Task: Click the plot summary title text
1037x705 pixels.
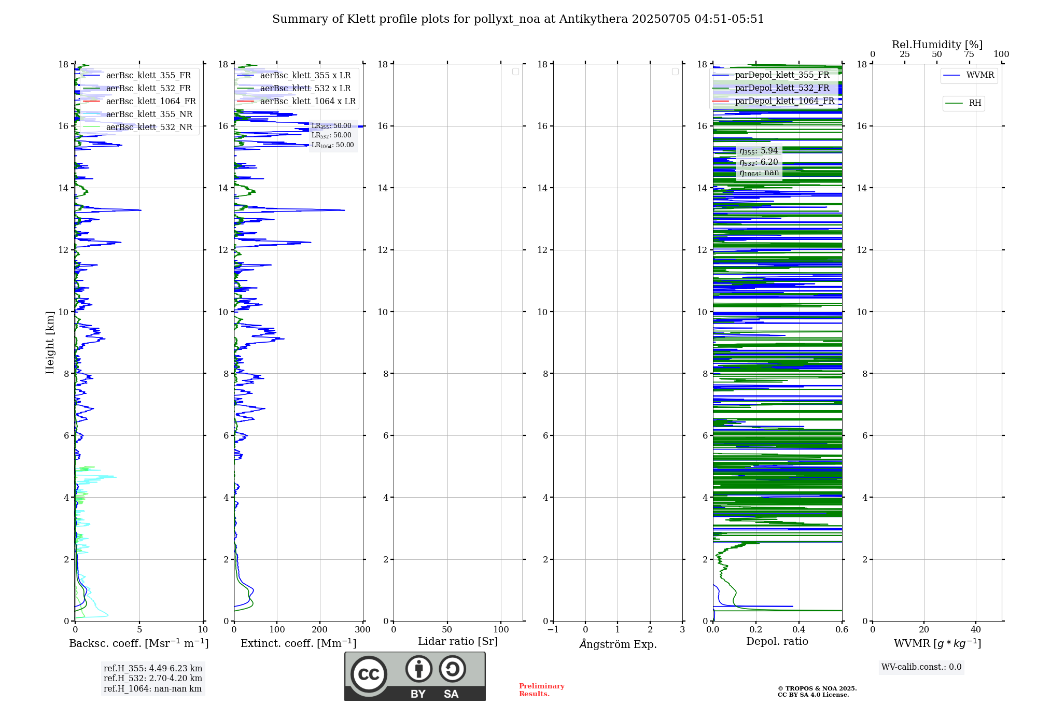Action: 518,19
